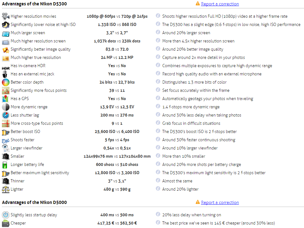The width and height of the screenshot is (304, 228).
Task: Click the microphone icon for external mic jack
Action: point(5,74)
